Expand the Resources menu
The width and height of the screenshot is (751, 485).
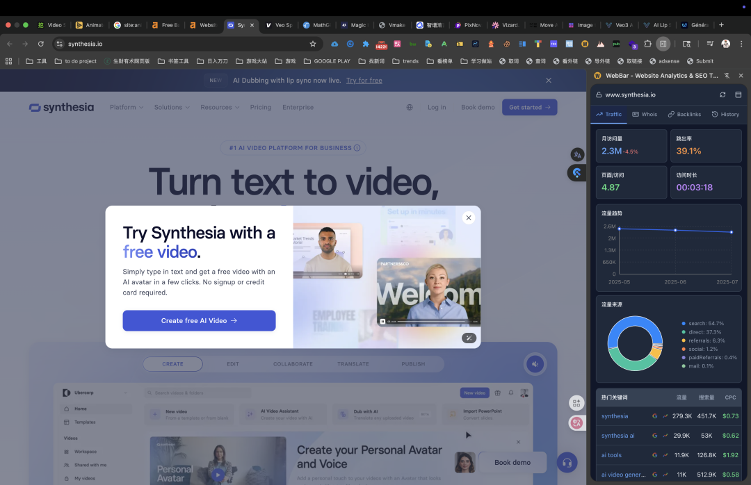[x=220, y=107]
